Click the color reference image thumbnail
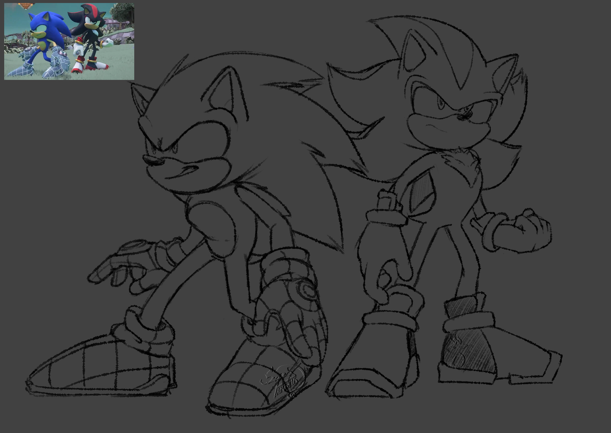Viewport: 611px width, 433px height. pyautogui.click(x=69, y=41)
